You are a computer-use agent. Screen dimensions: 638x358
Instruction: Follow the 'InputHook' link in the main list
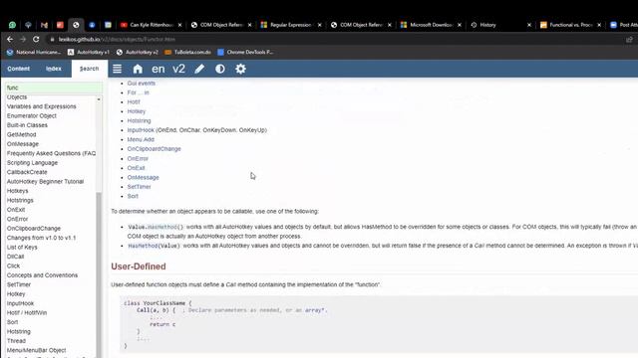(x=141, y=130)
